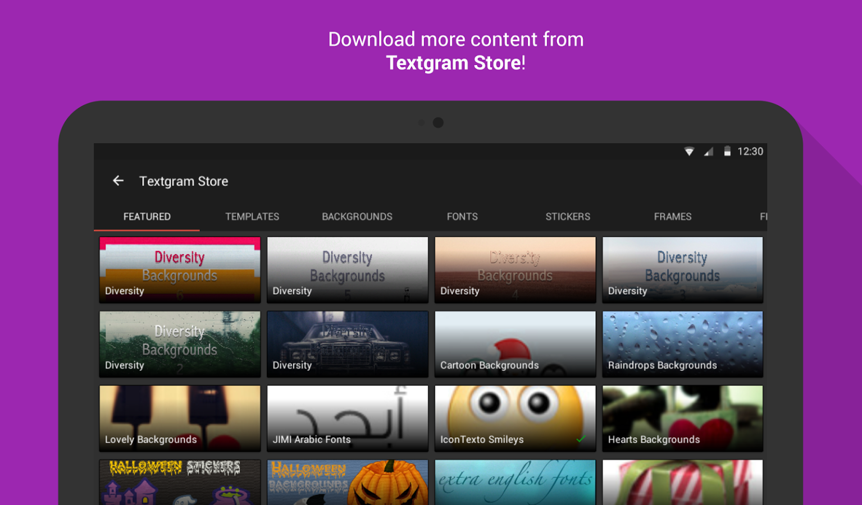Open the Halloween Backgrounds pumpkin pack
The height and width of the screenshot is (505, 862).
(348, 483)
